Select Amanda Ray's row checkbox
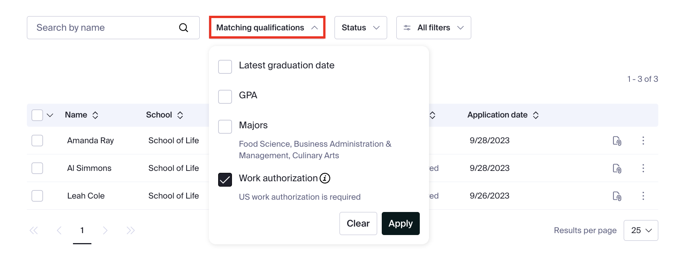 [37, 141]
